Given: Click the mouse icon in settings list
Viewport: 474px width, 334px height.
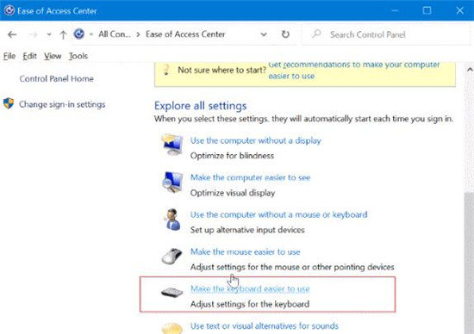Looking at the screenshot, I should (x=172, y=256).
